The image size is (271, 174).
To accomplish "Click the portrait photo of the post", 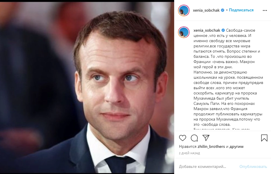I will click(x=87, y=87).
